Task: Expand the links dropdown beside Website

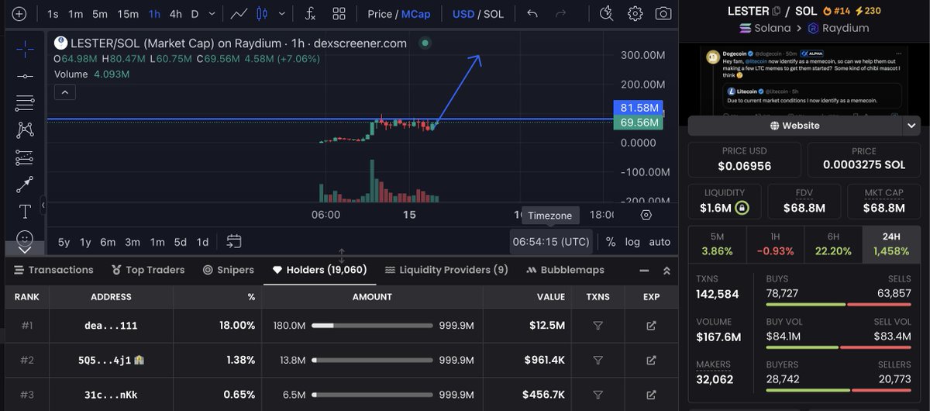Action: click(x=911, y=126)
